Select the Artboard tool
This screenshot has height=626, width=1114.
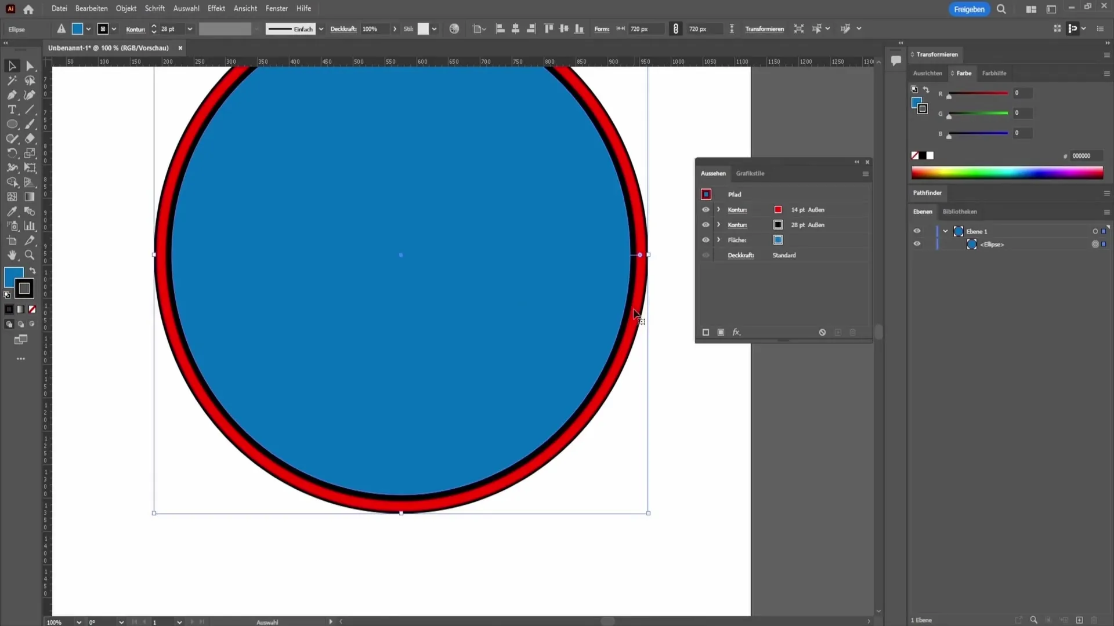pyautogui.click(x=12, y=241)
